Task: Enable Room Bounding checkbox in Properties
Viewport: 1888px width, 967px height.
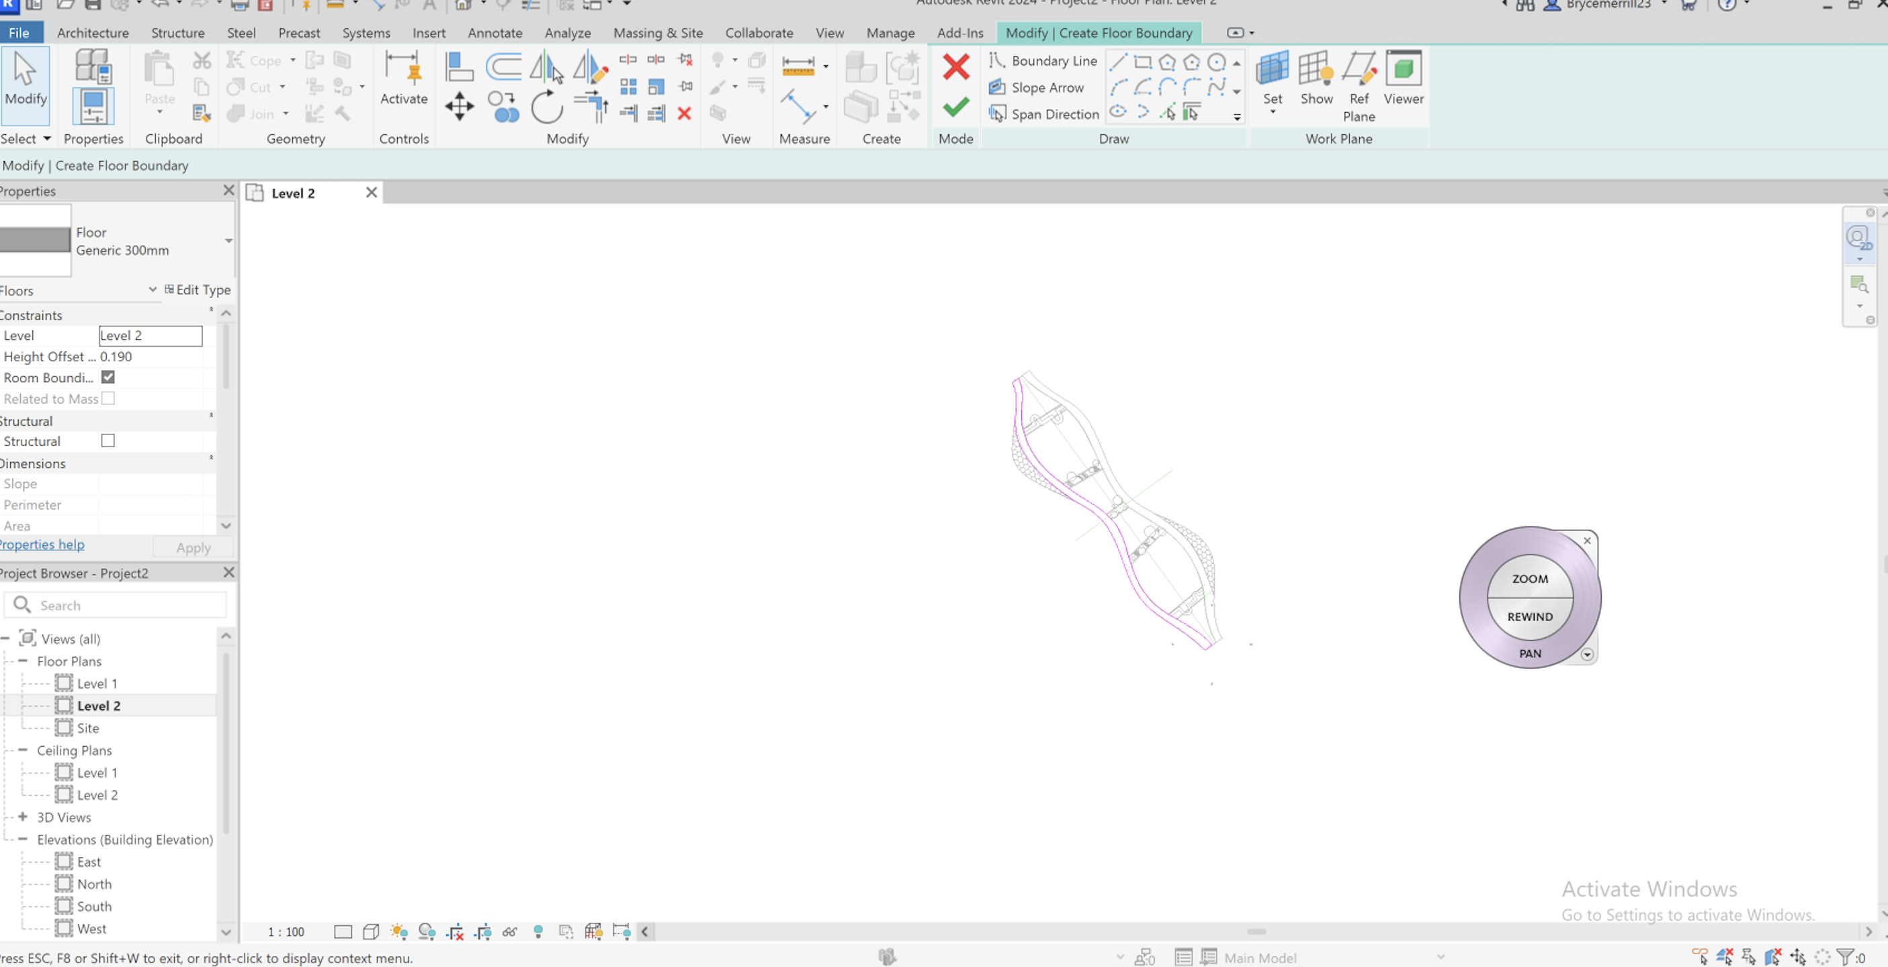Action: tap(108, 377)
